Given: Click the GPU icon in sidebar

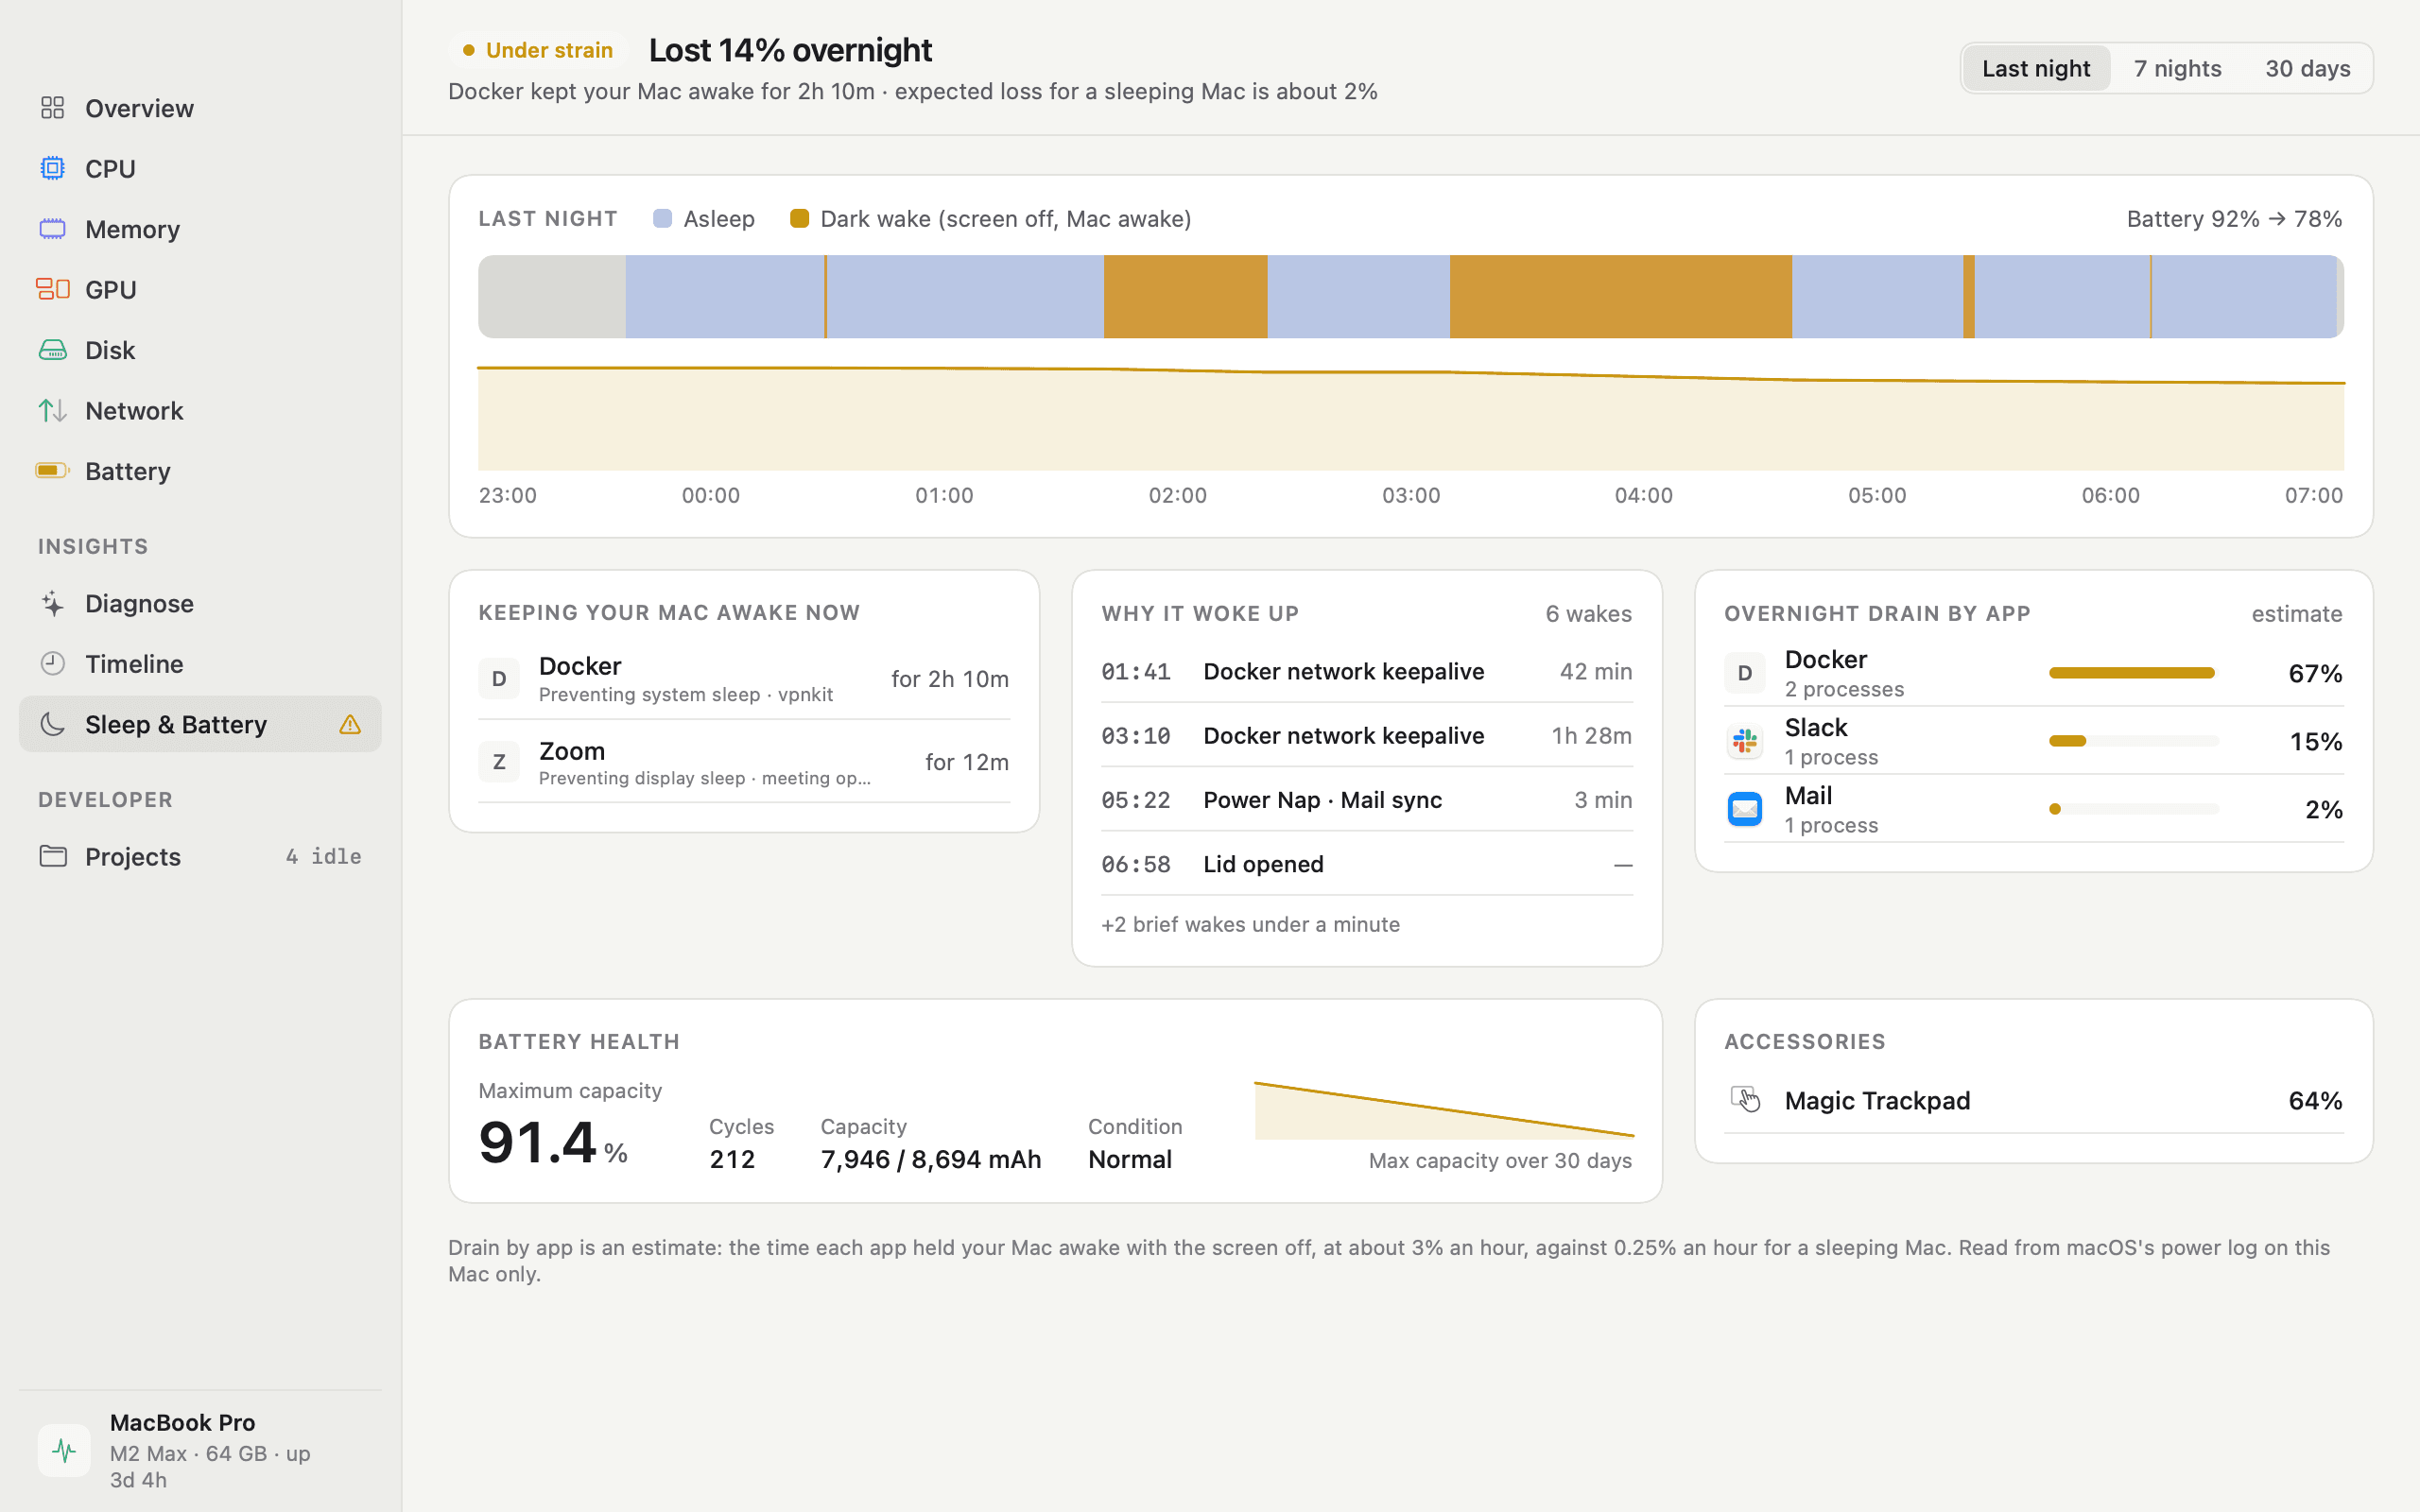Looking at the screenshot, I should pyautogui.click(x=53, y=289).
